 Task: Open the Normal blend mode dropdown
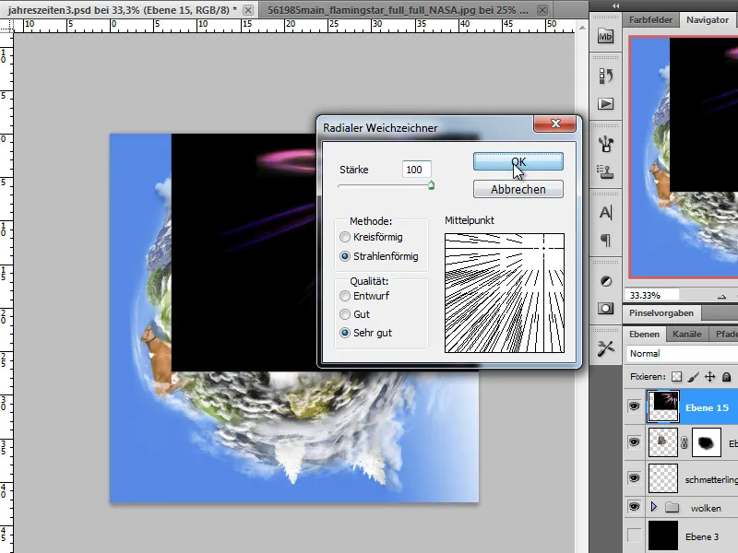click(x=682, y=354)
